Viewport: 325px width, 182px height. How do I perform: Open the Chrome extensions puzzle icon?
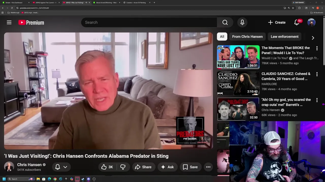click(299, 8)
